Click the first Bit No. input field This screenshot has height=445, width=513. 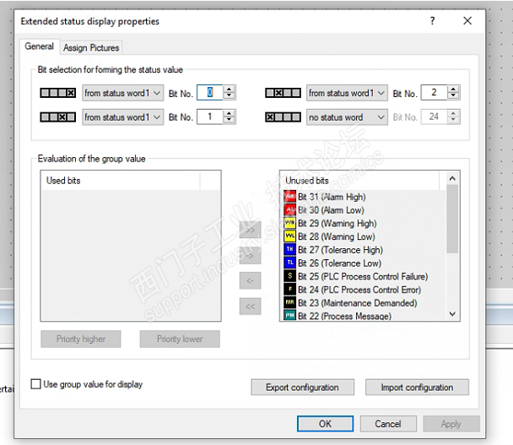210,93
